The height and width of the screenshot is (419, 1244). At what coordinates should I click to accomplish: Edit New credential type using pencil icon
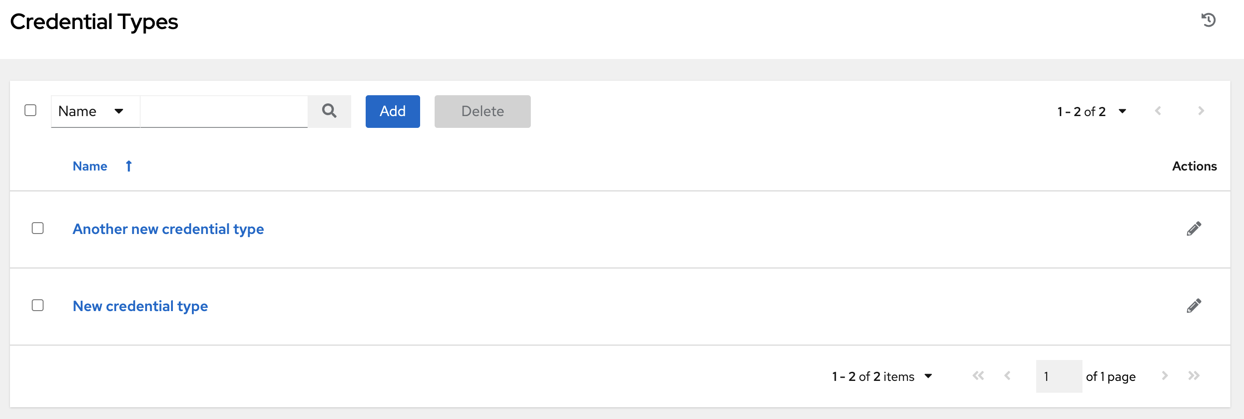pyautogui.click(x=1194, y=305)
